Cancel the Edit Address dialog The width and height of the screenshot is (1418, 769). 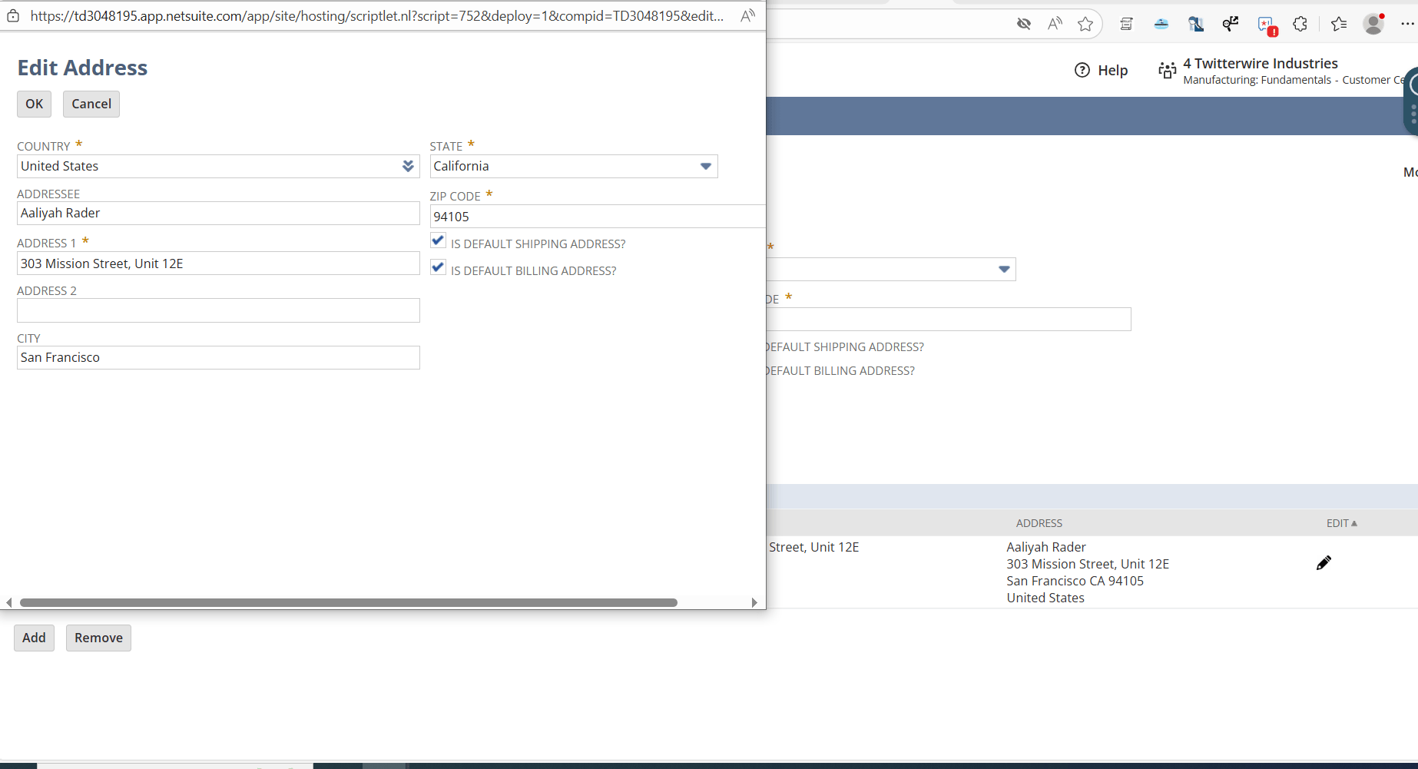pyautogui.click(x=91, y=104)
